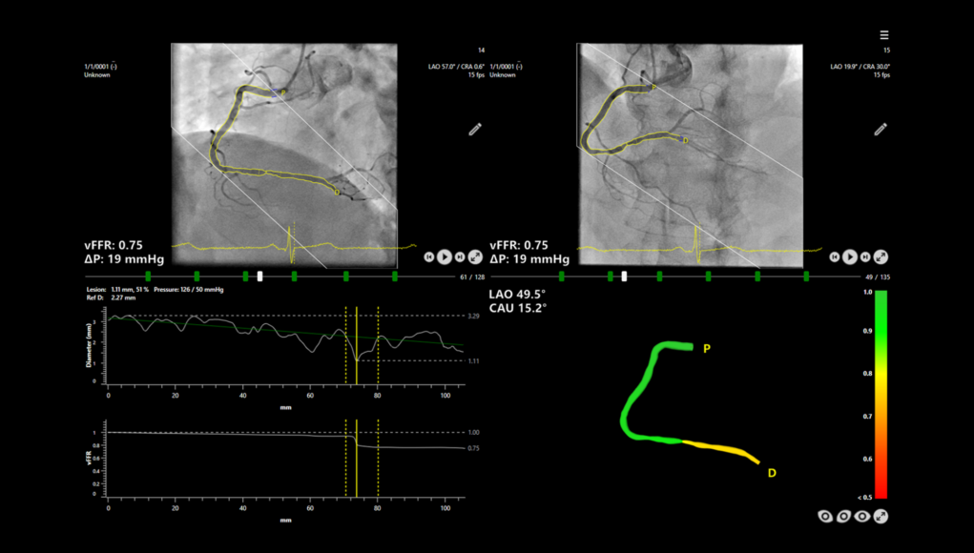Screen dimensions: 974x553
Task: Step to next frame in right angiogram
Action: [865, 256]
